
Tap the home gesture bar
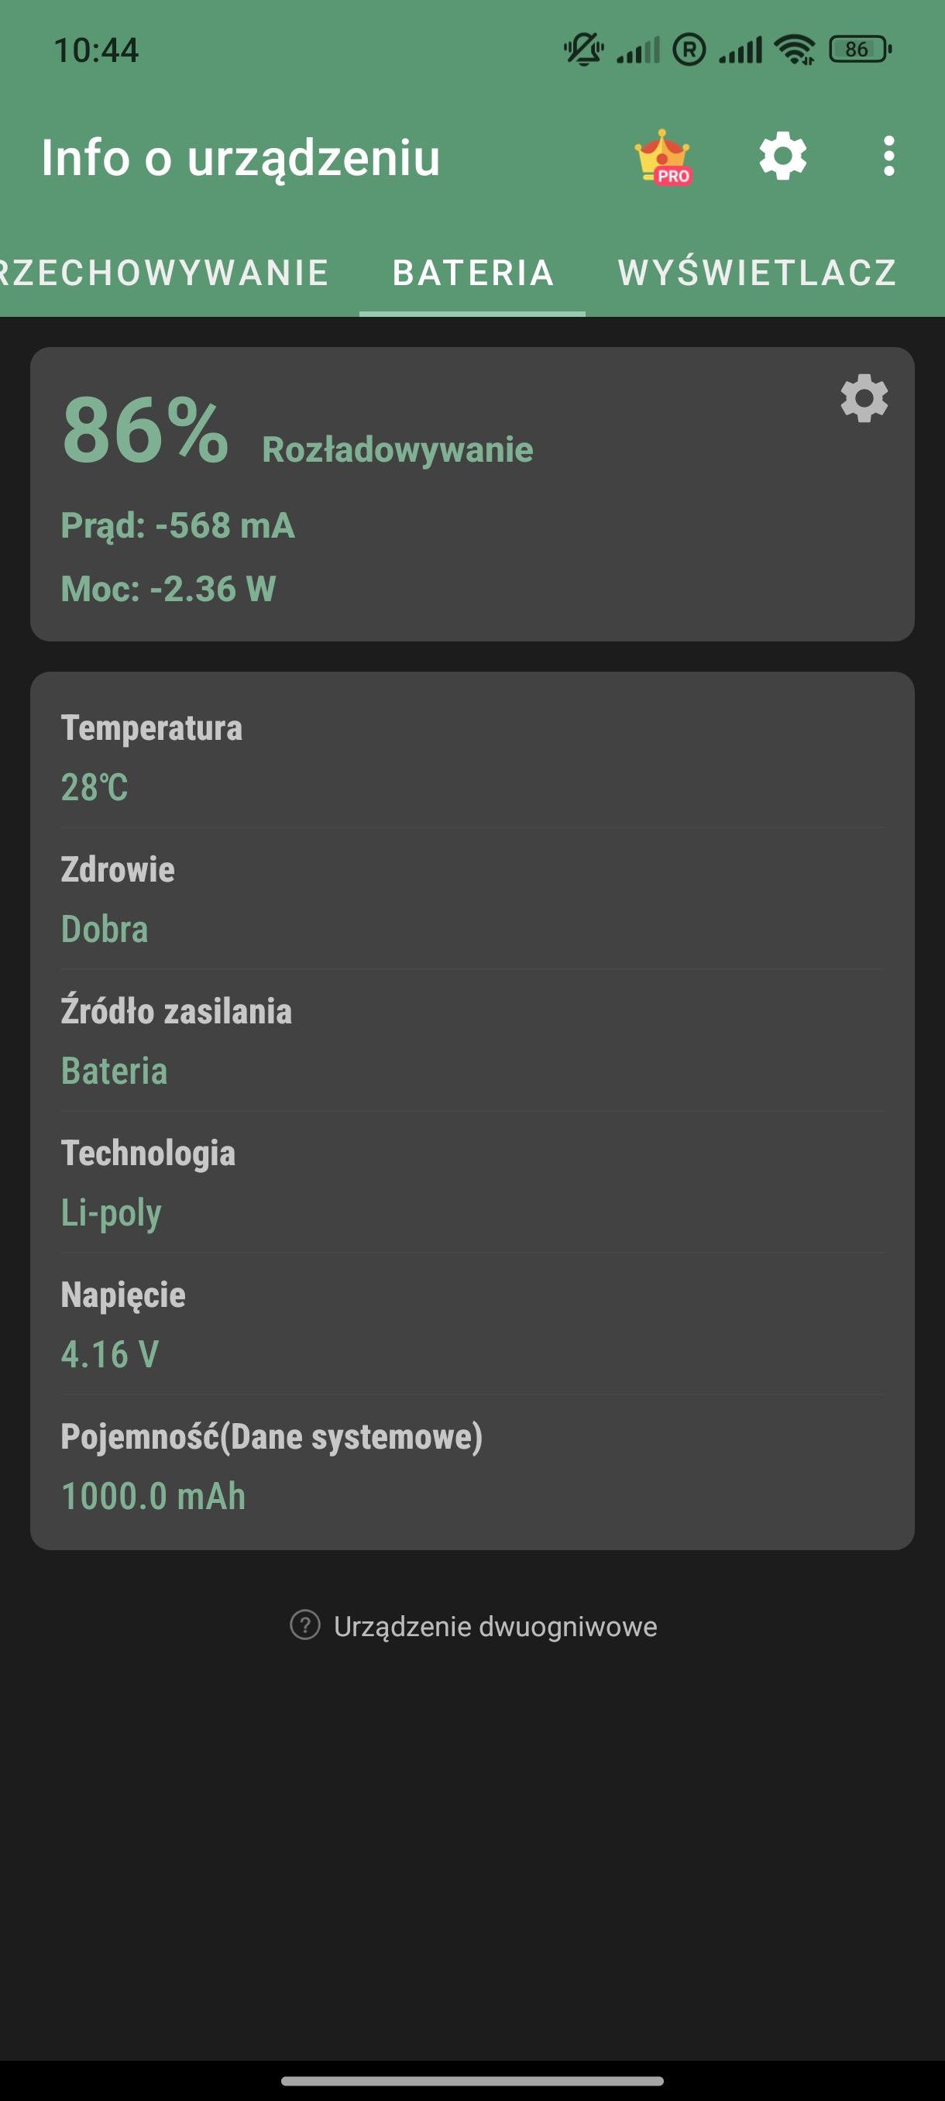[x=472, y=2081]
